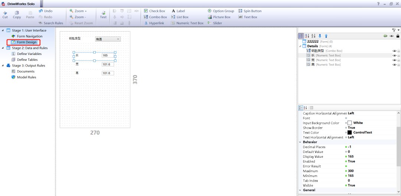Add a List Box control

(180, 17)
